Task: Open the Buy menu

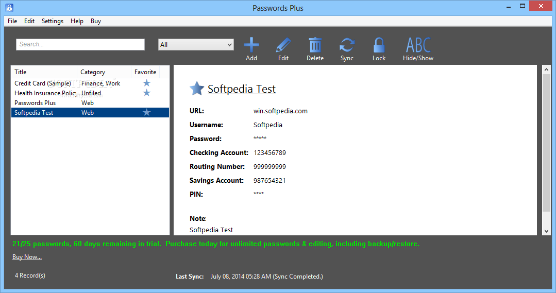Action: (x=96, y=21)
